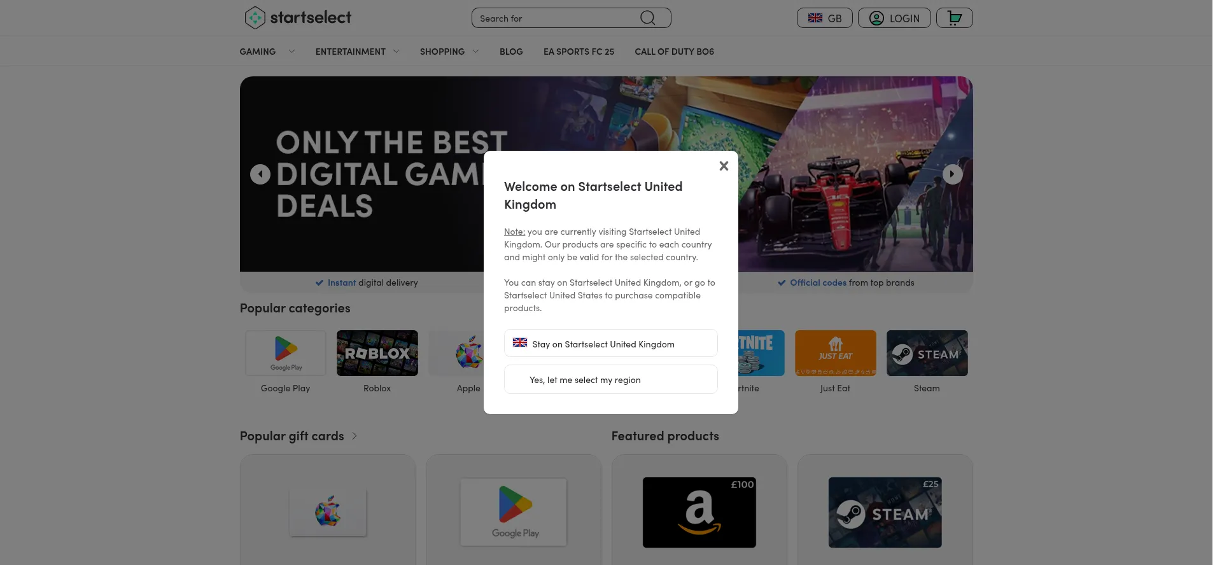Open the Roblox category tile
This screenshot has width=1222, height=565.
tap(377, 353)
